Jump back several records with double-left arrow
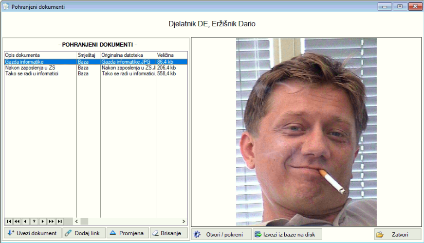This screenshot has height=243, width=424. pos(17,222)
